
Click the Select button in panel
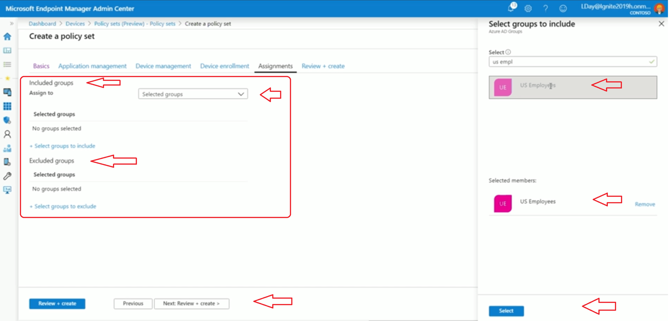click(506, 311)
